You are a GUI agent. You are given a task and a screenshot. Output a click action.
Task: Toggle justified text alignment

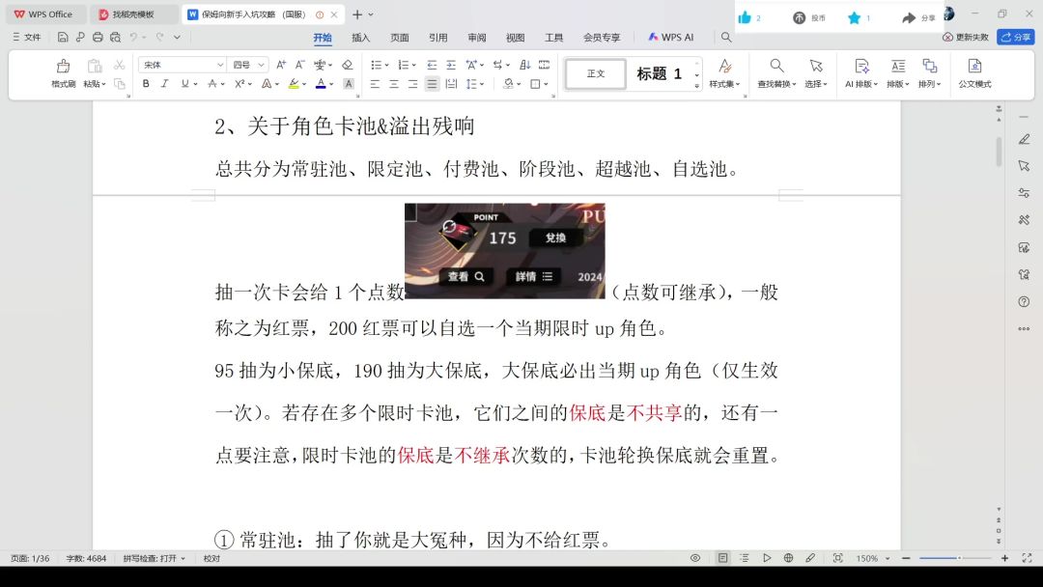432,84
